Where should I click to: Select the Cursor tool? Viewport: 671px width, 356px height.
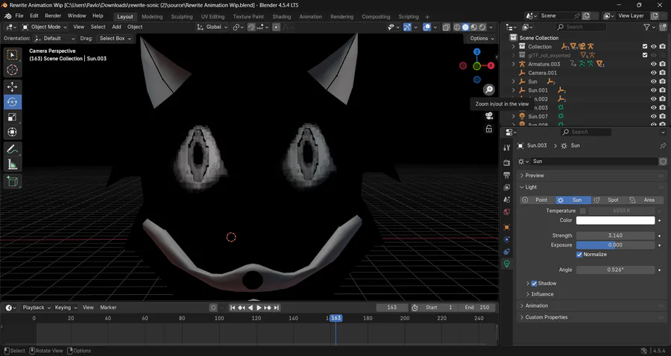[13, 70]
